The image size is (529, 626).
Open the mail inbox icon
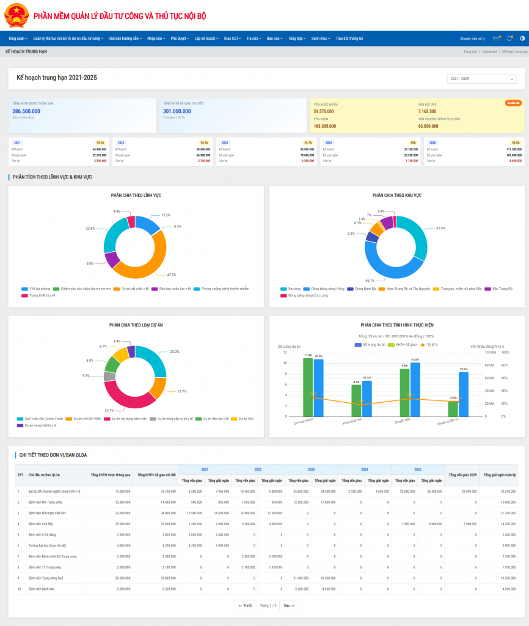point(496,39)
